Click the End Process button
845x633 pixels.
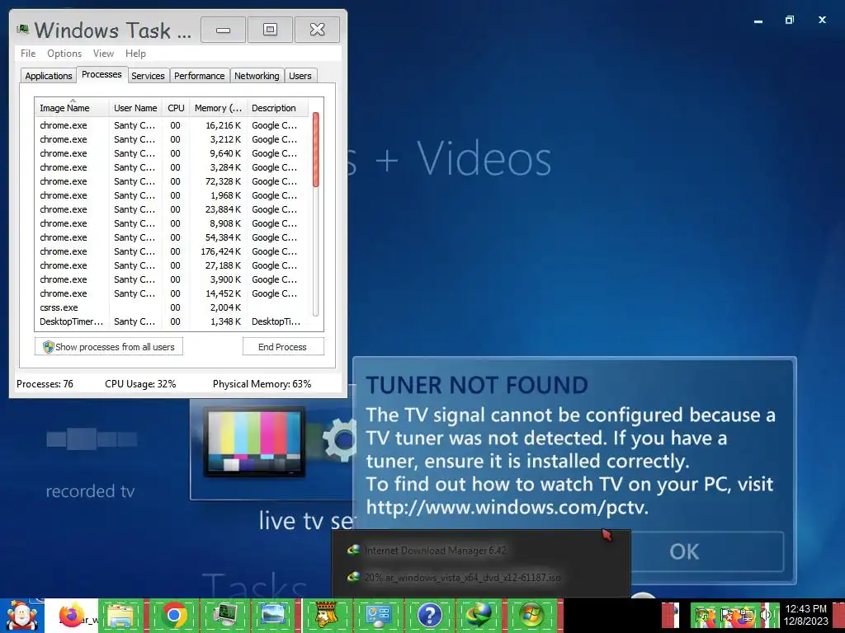pos(282,347)
